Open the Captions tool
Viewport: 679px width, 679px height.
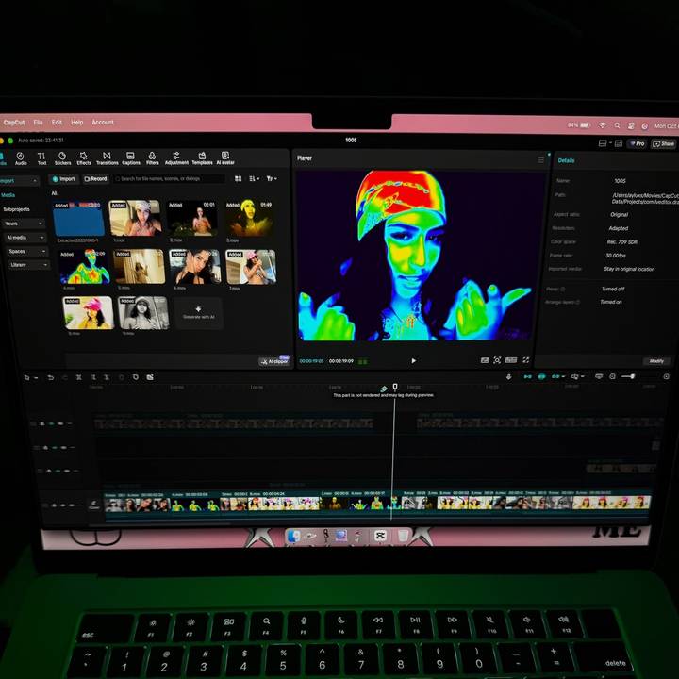coord(131,157)
